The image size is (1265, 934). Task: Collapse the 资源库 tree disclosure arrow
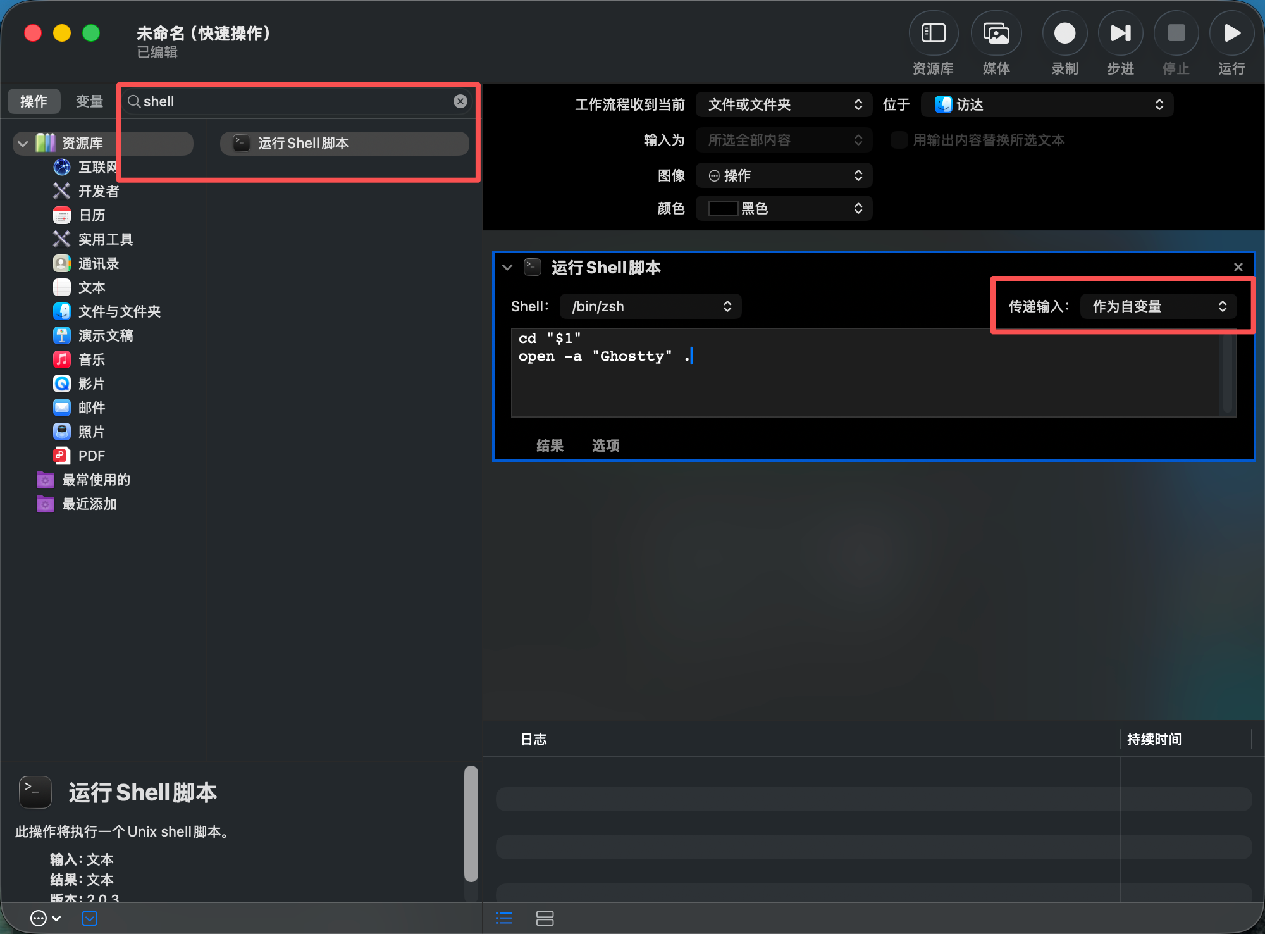pyautogui.click(x=23, y=144)
